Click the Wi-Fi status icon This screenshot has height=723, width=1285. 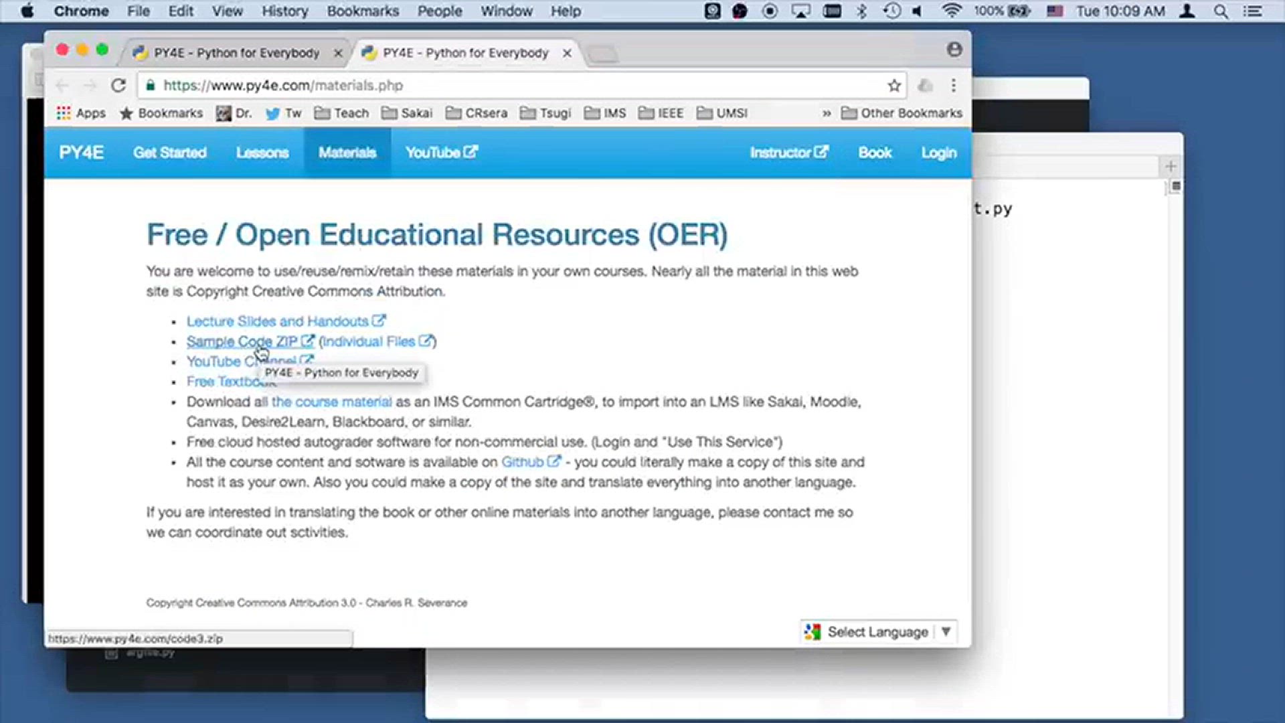951,11
